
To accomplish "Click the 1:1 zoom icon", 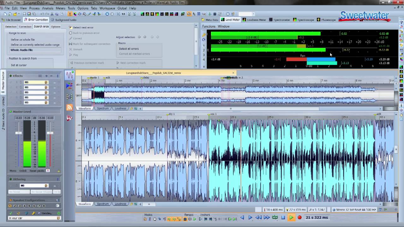I will (x=123, y=14).
